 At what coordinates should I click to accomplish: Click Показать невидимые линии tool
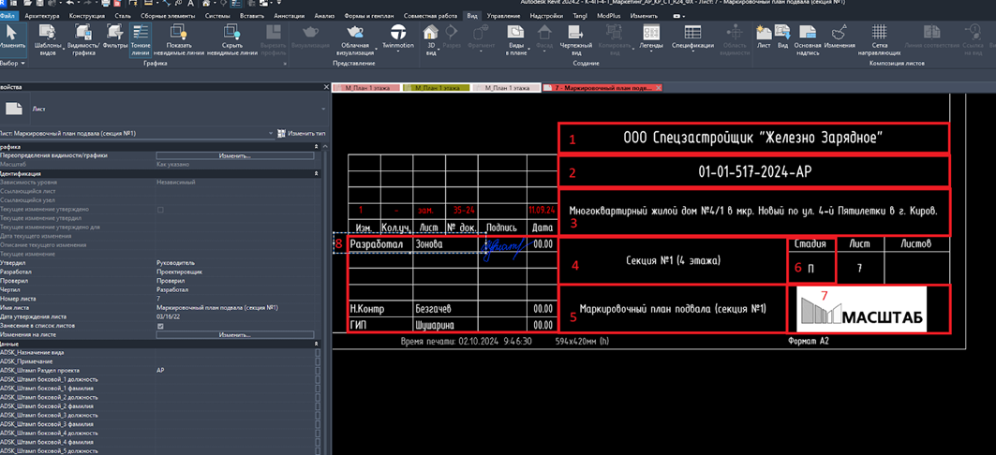(x=180, y=40)
